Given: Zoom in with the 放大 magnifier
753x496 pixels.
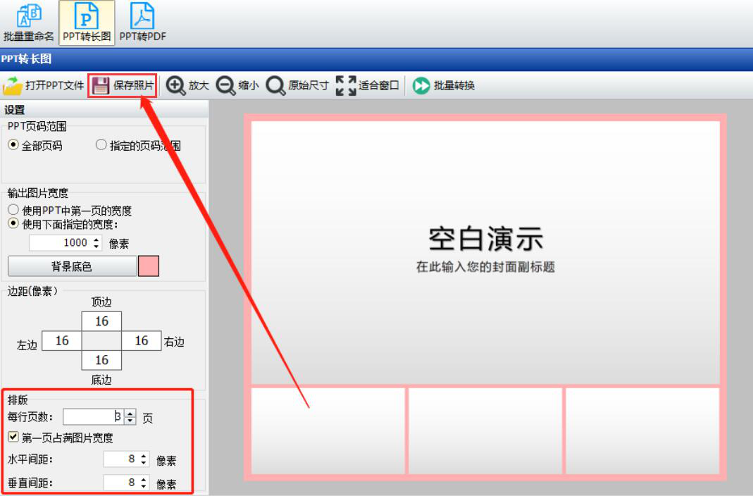Looking at the screenshot, I should pos(187,85).
